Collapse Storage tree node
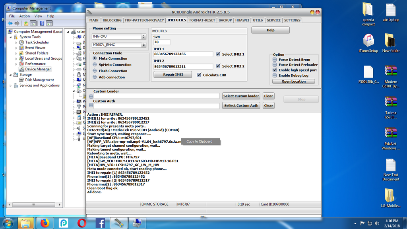This screenshot has height=229, width=407. 11,75
